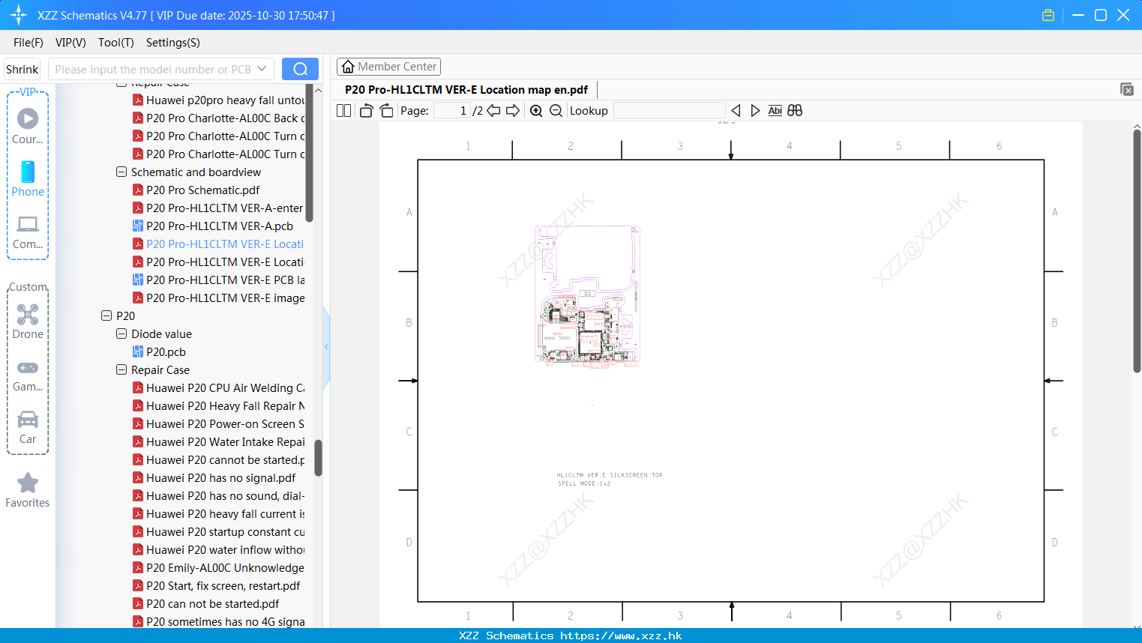The height and width of the screenshot is (643, 1142).
Task: Open P20 can not be started.pdf
Action: click(212, 603)
